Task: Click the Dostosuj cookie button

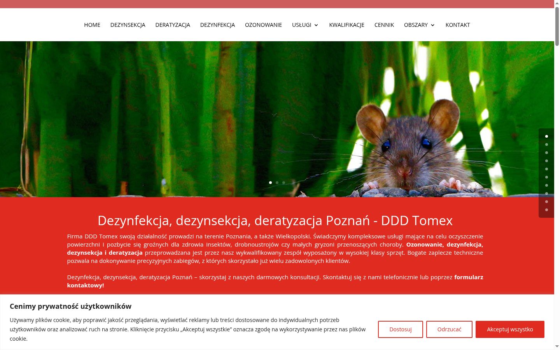Action: pyautogui.click(x=401, y=329)
